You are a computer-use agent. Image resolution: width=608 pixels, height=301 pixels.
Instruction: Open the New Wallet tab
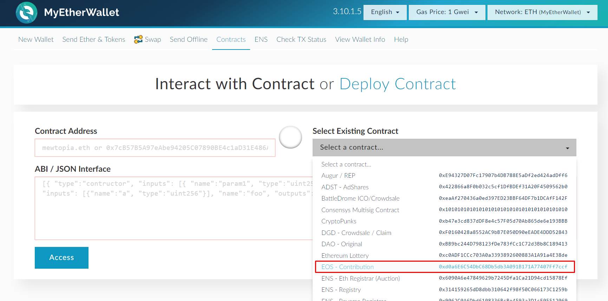point(36,39)
